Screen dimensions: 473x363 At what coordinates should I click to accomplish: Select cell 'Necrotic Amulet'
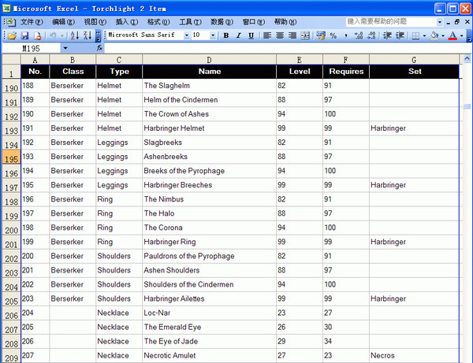coord(209,355)
